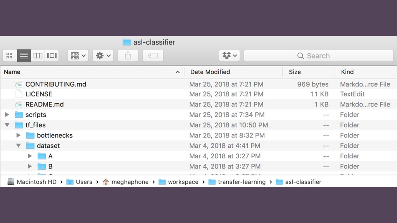Sort by the Size column
The height and width of the screenshot is (223, 397).
tap(309, 72)
